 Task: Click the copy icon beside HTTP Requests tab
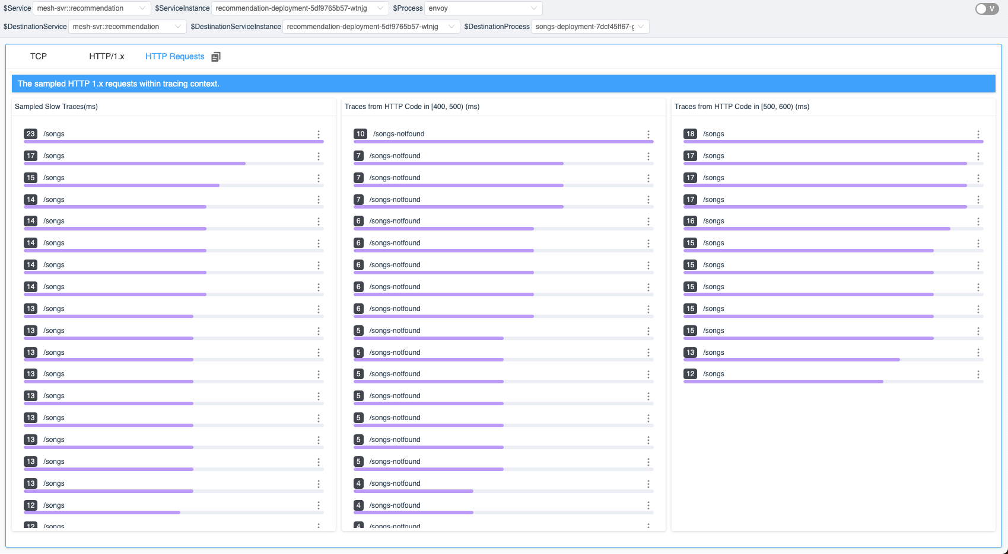click(216, 56)
